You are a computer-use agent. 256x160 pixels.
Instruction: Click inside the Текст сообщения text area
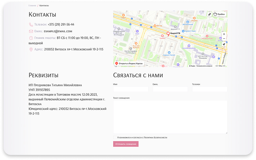[170, 117]
